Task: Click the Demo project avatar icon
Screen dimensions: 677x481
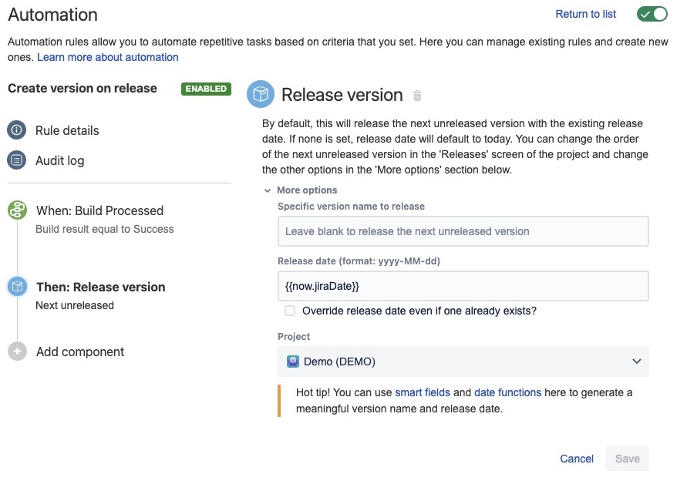Action: click(293, 362)
